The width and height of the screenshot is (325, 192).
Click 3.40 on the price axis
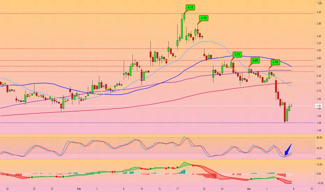(x=319, y=36)
